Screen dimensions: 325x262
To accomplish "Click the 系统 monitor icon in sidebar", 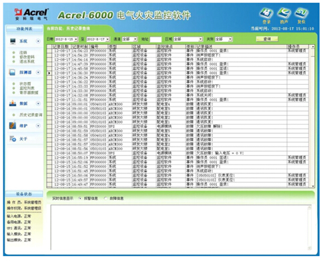I will click(x=13, y=41).
